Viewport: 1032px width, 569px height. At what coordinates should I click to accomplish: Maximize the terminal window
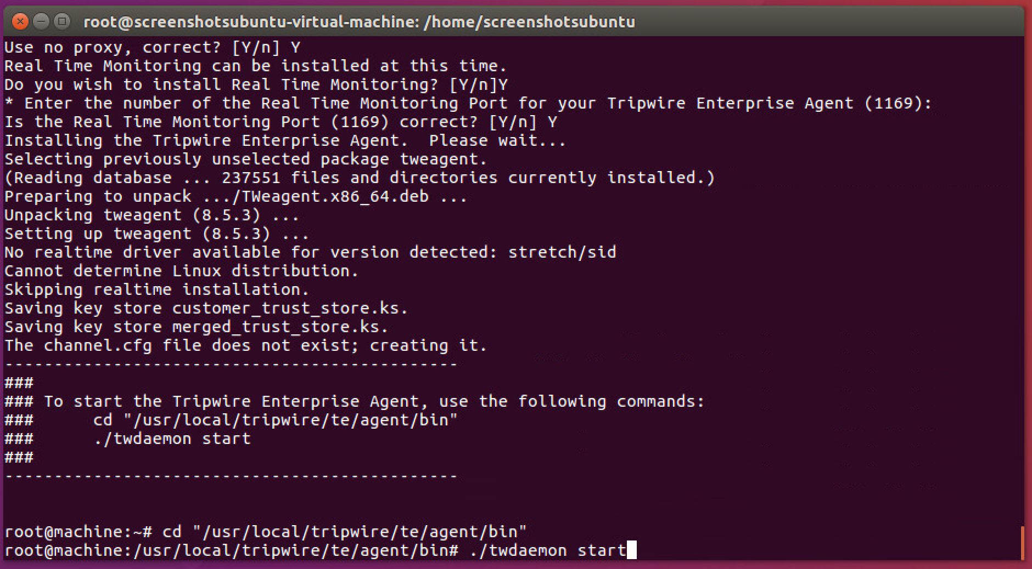click(63, 21)
